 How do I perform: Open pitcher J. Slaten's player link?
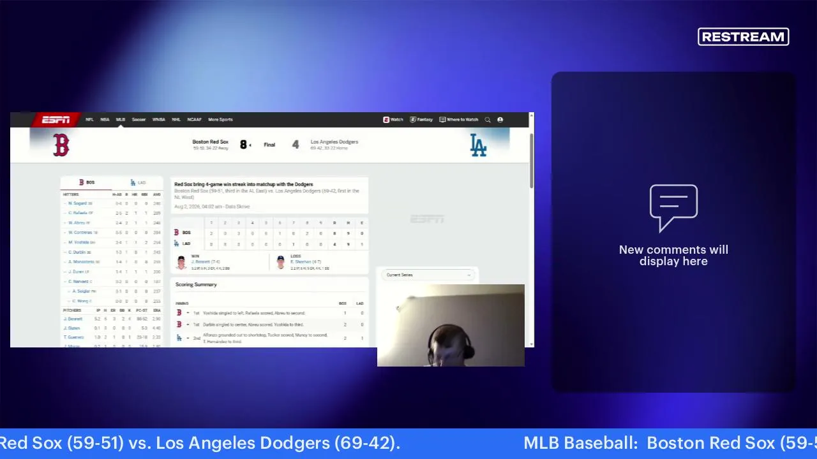71,328
